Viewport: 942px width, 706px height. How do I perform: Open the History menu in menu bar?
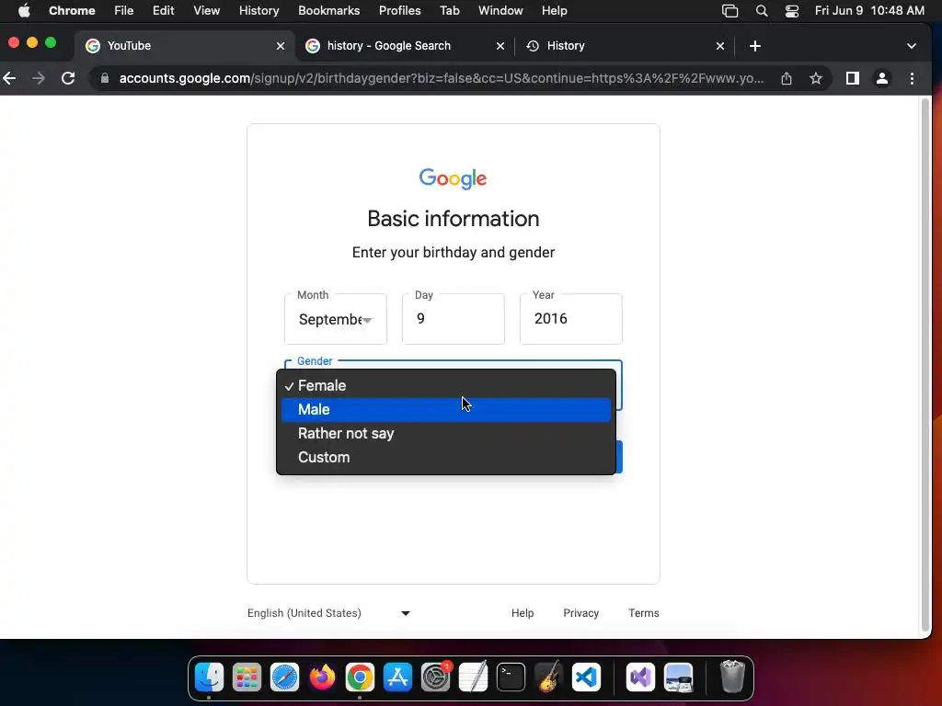tap(258, 10)
